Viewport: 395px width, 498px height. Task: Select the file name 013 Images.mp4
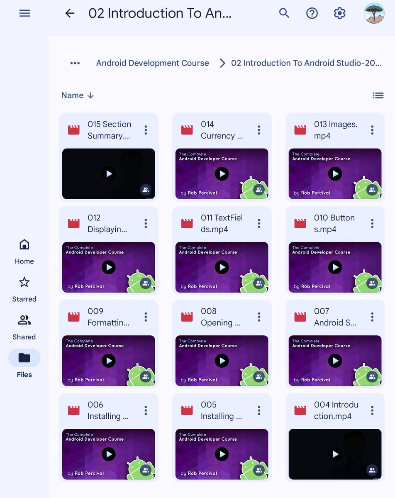336,130
